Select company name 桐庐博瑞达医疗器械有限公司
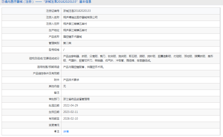 (x=80, y=17)
